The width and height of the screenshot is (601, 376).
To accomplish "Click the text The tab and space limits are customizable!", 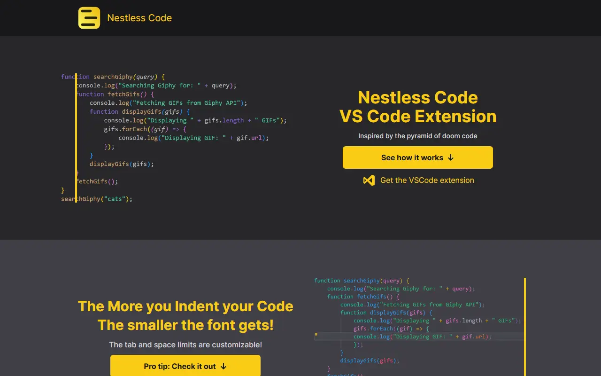I will click(185, 345).
